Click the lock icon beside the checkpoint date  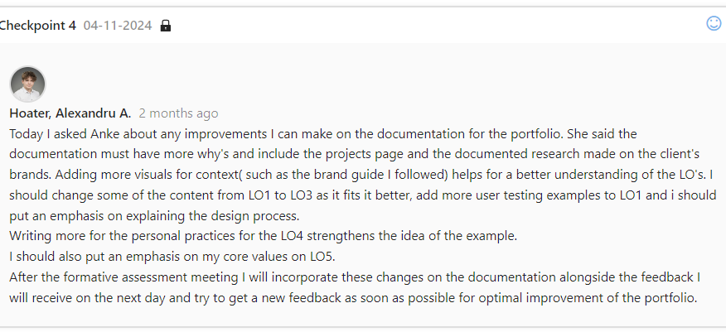coord(166,26)
